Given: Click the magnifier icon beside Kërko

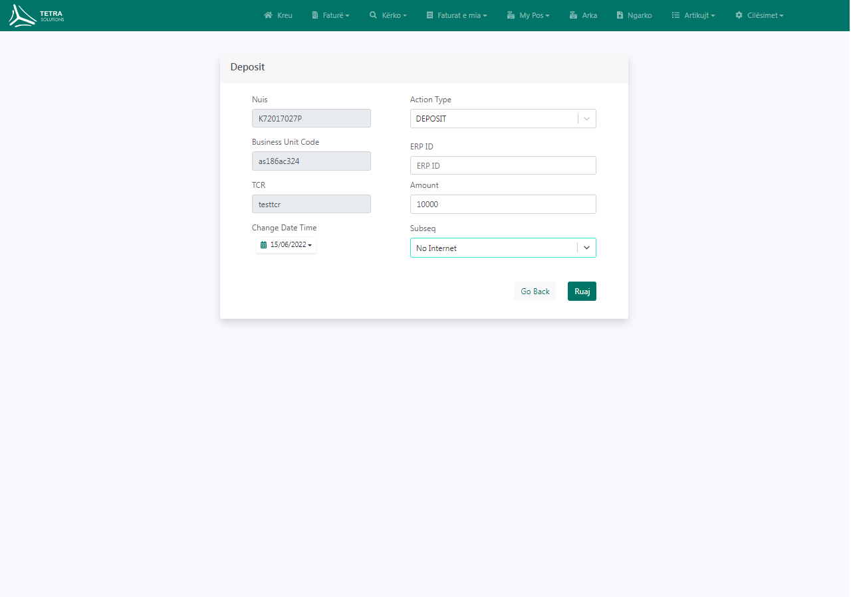Looking at the screenshot, I should (x=373, y=15).
